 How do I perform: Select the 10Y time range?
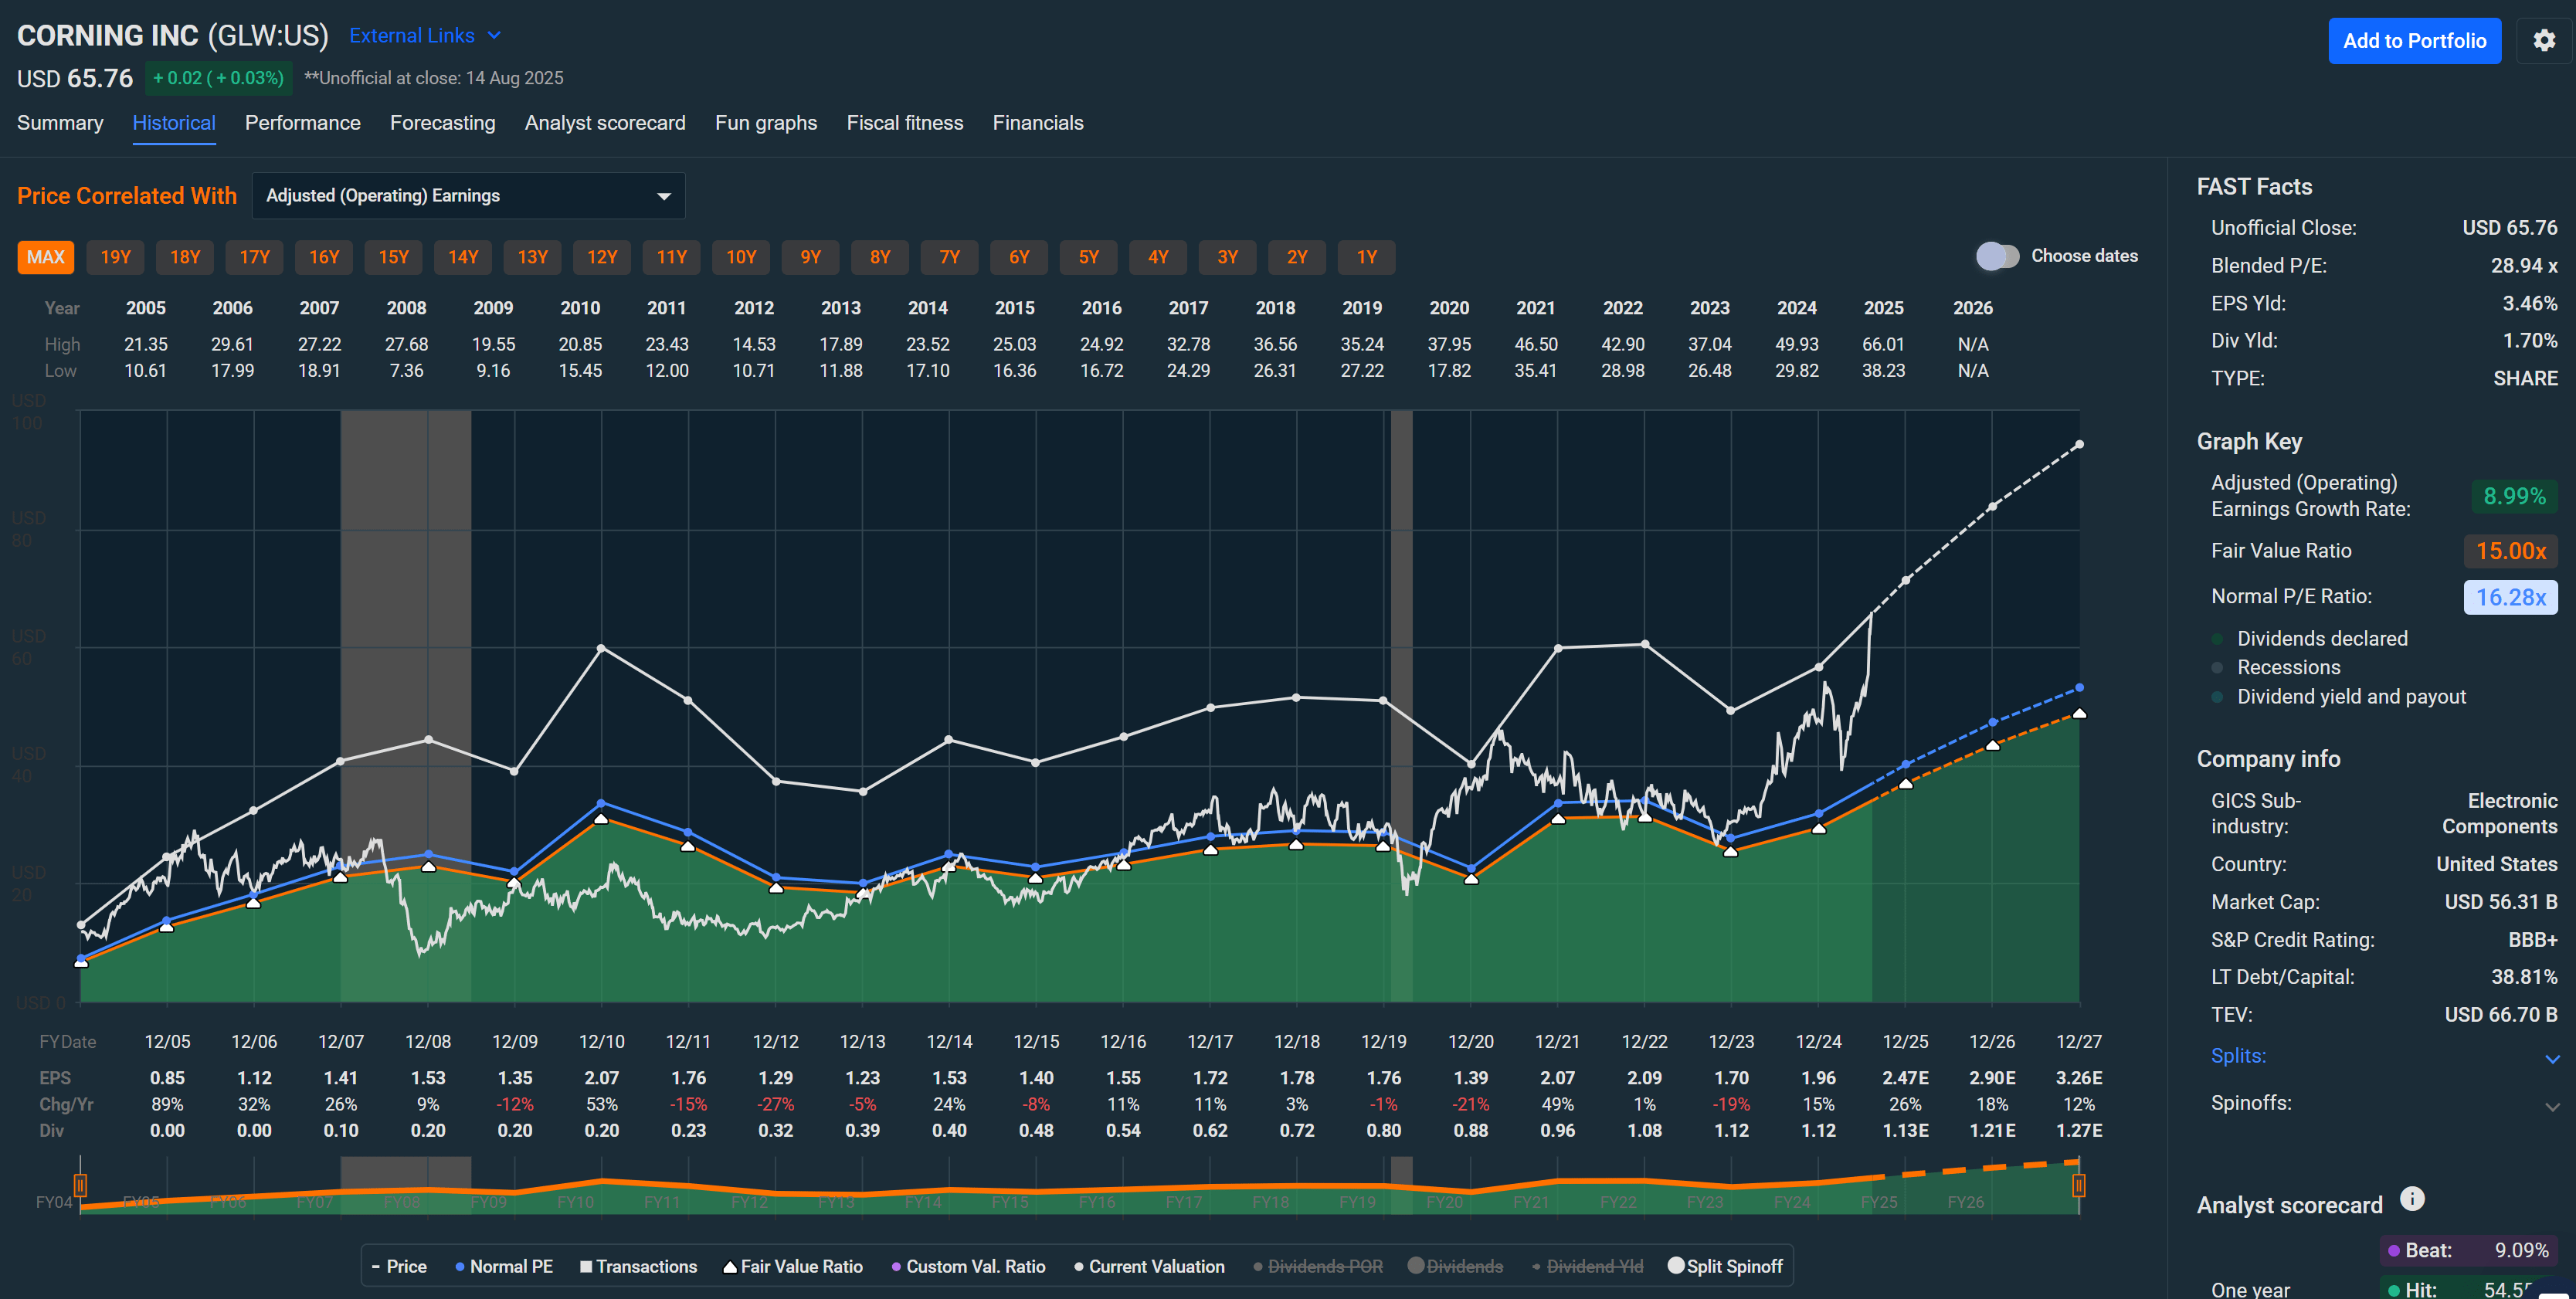coord(741,258)
